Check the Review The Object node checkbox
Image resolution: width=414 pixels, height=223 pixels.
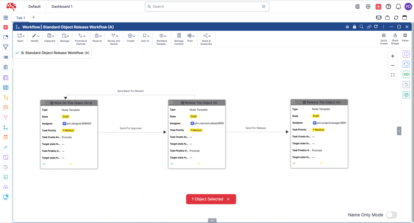coord(171,103)
